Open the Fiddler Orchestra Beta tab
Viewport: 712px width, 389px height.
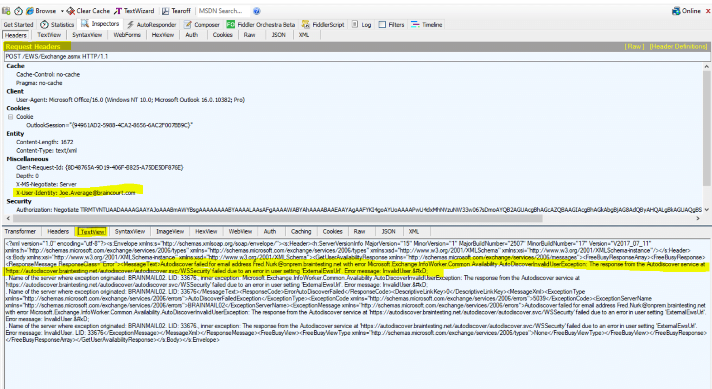(261, 25)
